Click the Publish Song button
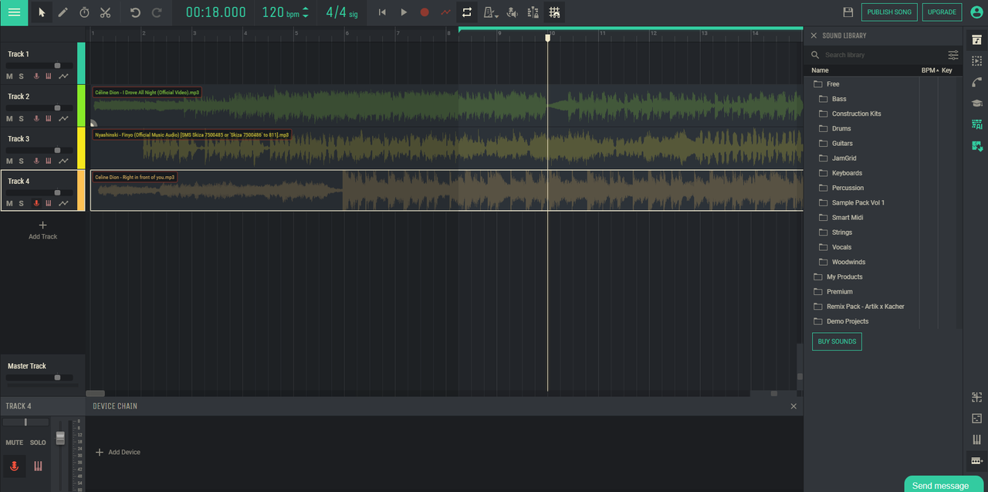Screen dimensions: 988x492 (x=889, y=12)
